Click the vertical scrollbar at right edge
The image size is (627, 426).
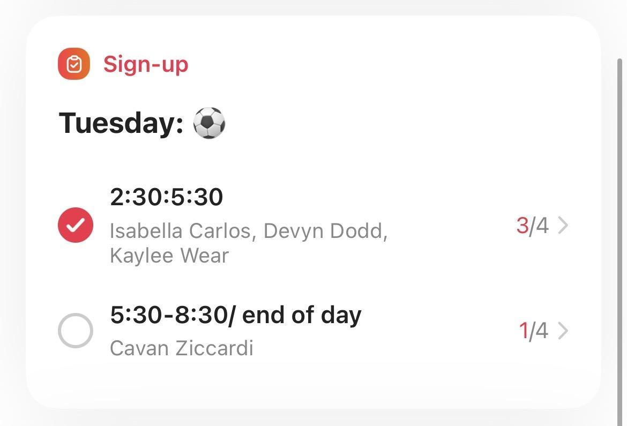coord(620,214)
